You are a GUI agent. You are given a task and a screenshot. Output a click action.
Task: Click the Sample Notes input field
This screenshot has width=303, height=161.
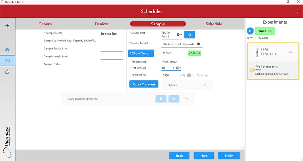pyautogui.click(x=112, y=64)
